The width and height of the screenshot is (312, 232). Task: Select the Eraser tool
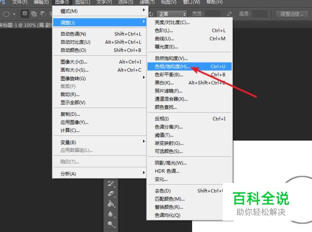pyautogui.click(x=111, y=193)
